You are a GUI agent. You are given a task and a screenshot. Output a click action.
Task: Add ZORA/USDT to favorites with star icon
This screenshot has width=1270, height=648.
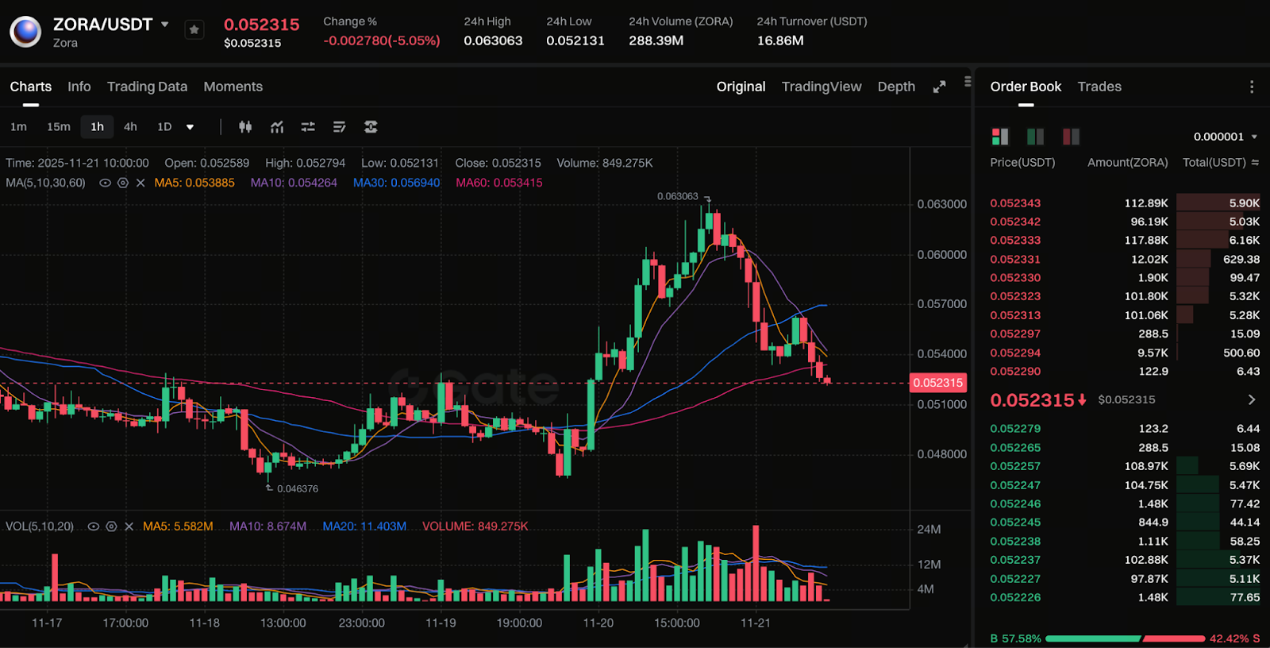click(194, 30)
